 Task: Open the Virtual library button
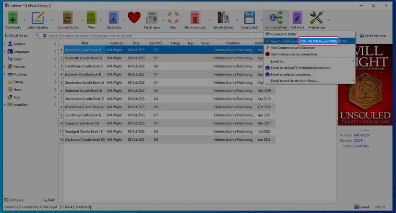[16, 35]
